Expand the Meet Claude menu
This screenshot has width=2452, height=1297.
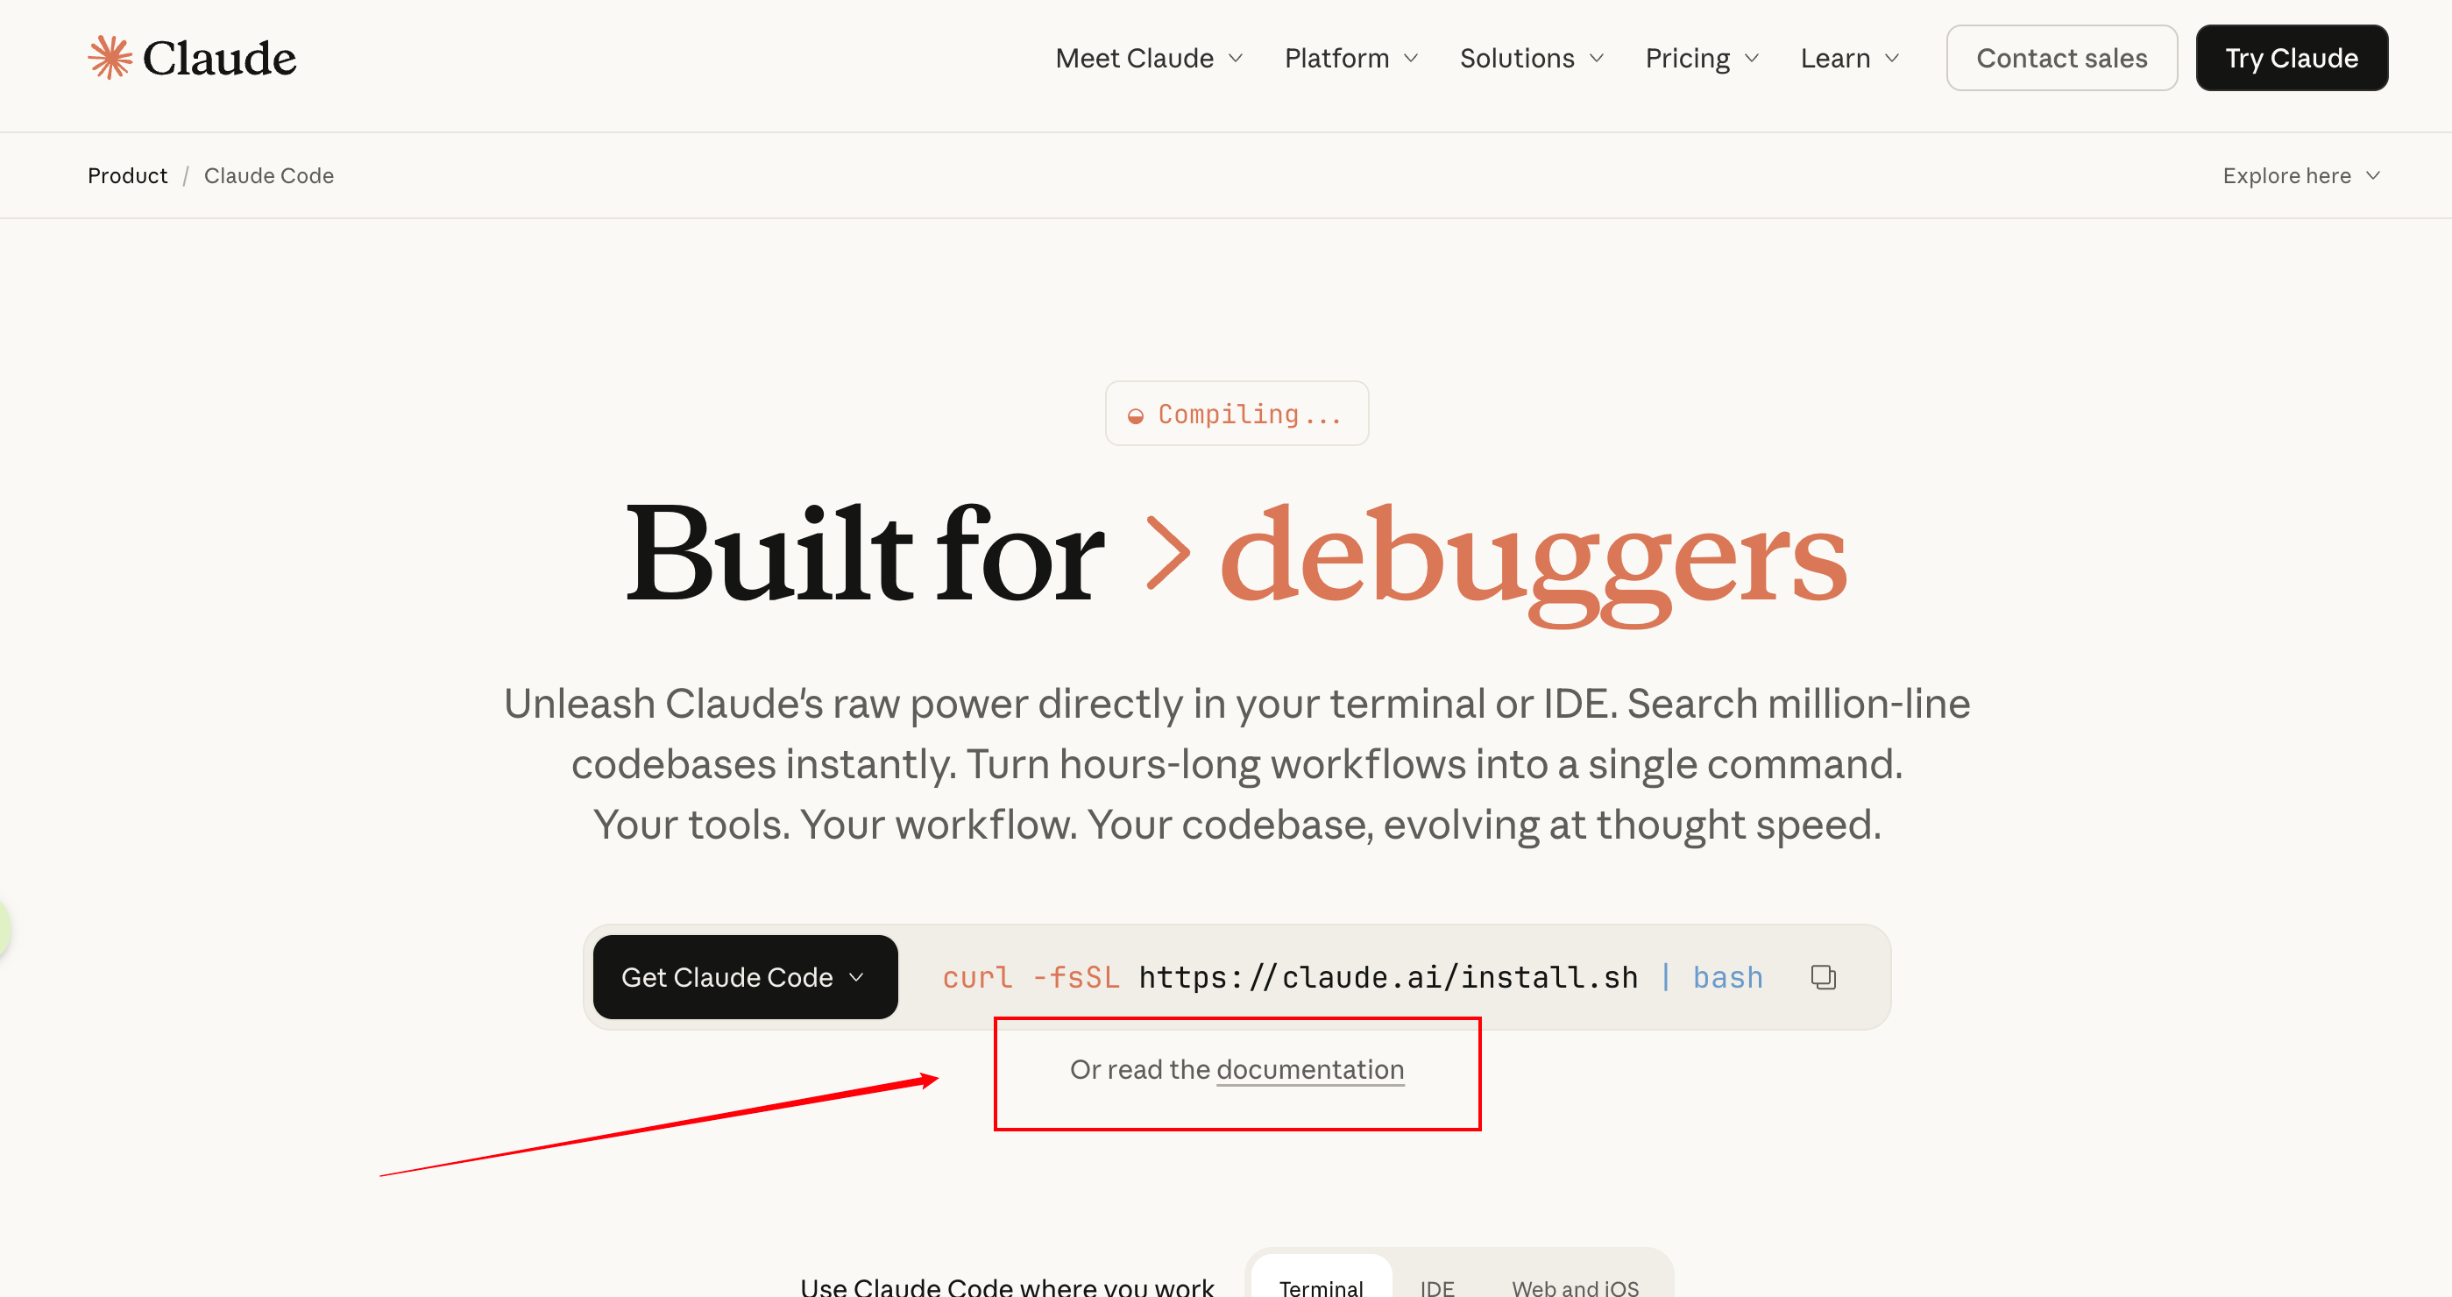pos(1149,58)
